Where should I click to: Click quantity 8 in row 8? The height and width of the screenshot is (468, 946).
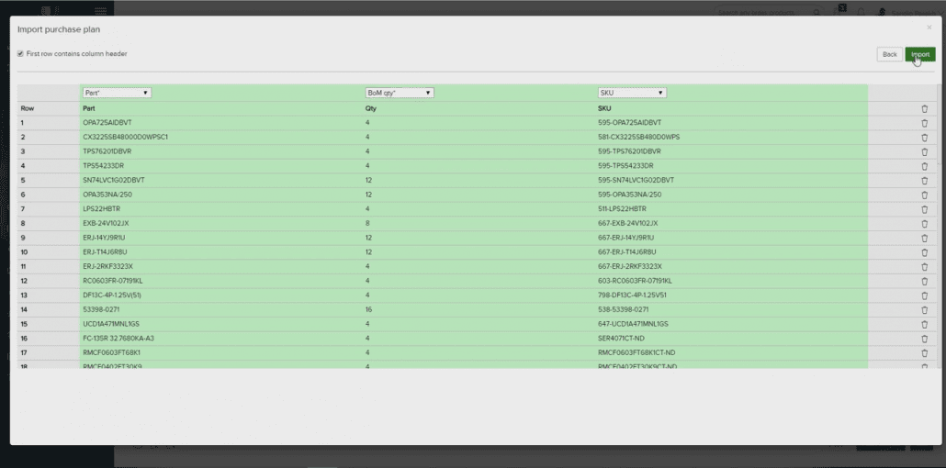click(367, 223)
